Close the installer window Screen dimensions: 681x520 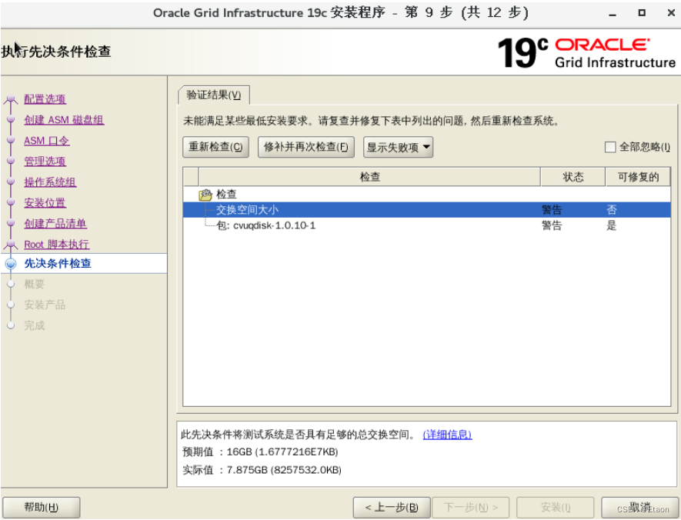666,14
